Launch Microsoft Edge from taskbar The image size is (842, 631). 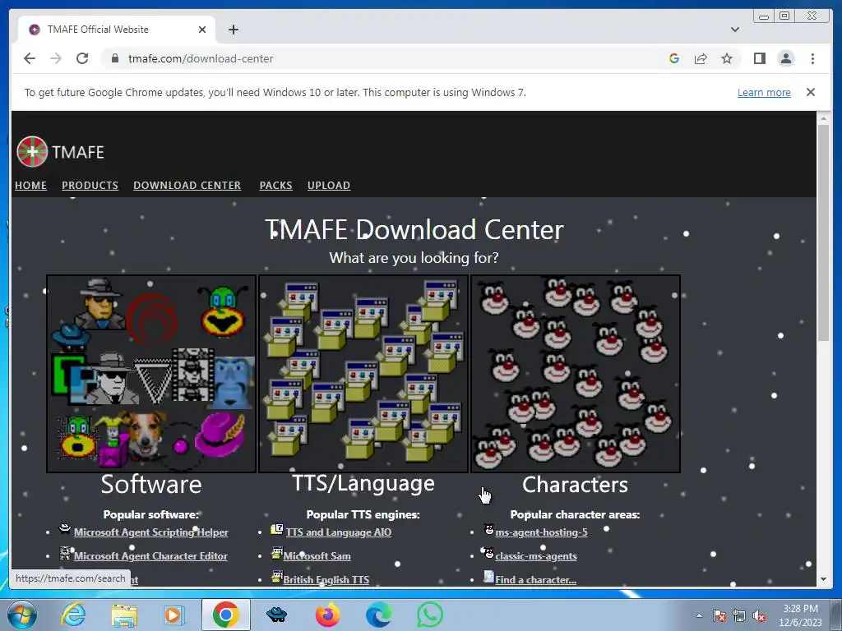(x=378, y=615)
